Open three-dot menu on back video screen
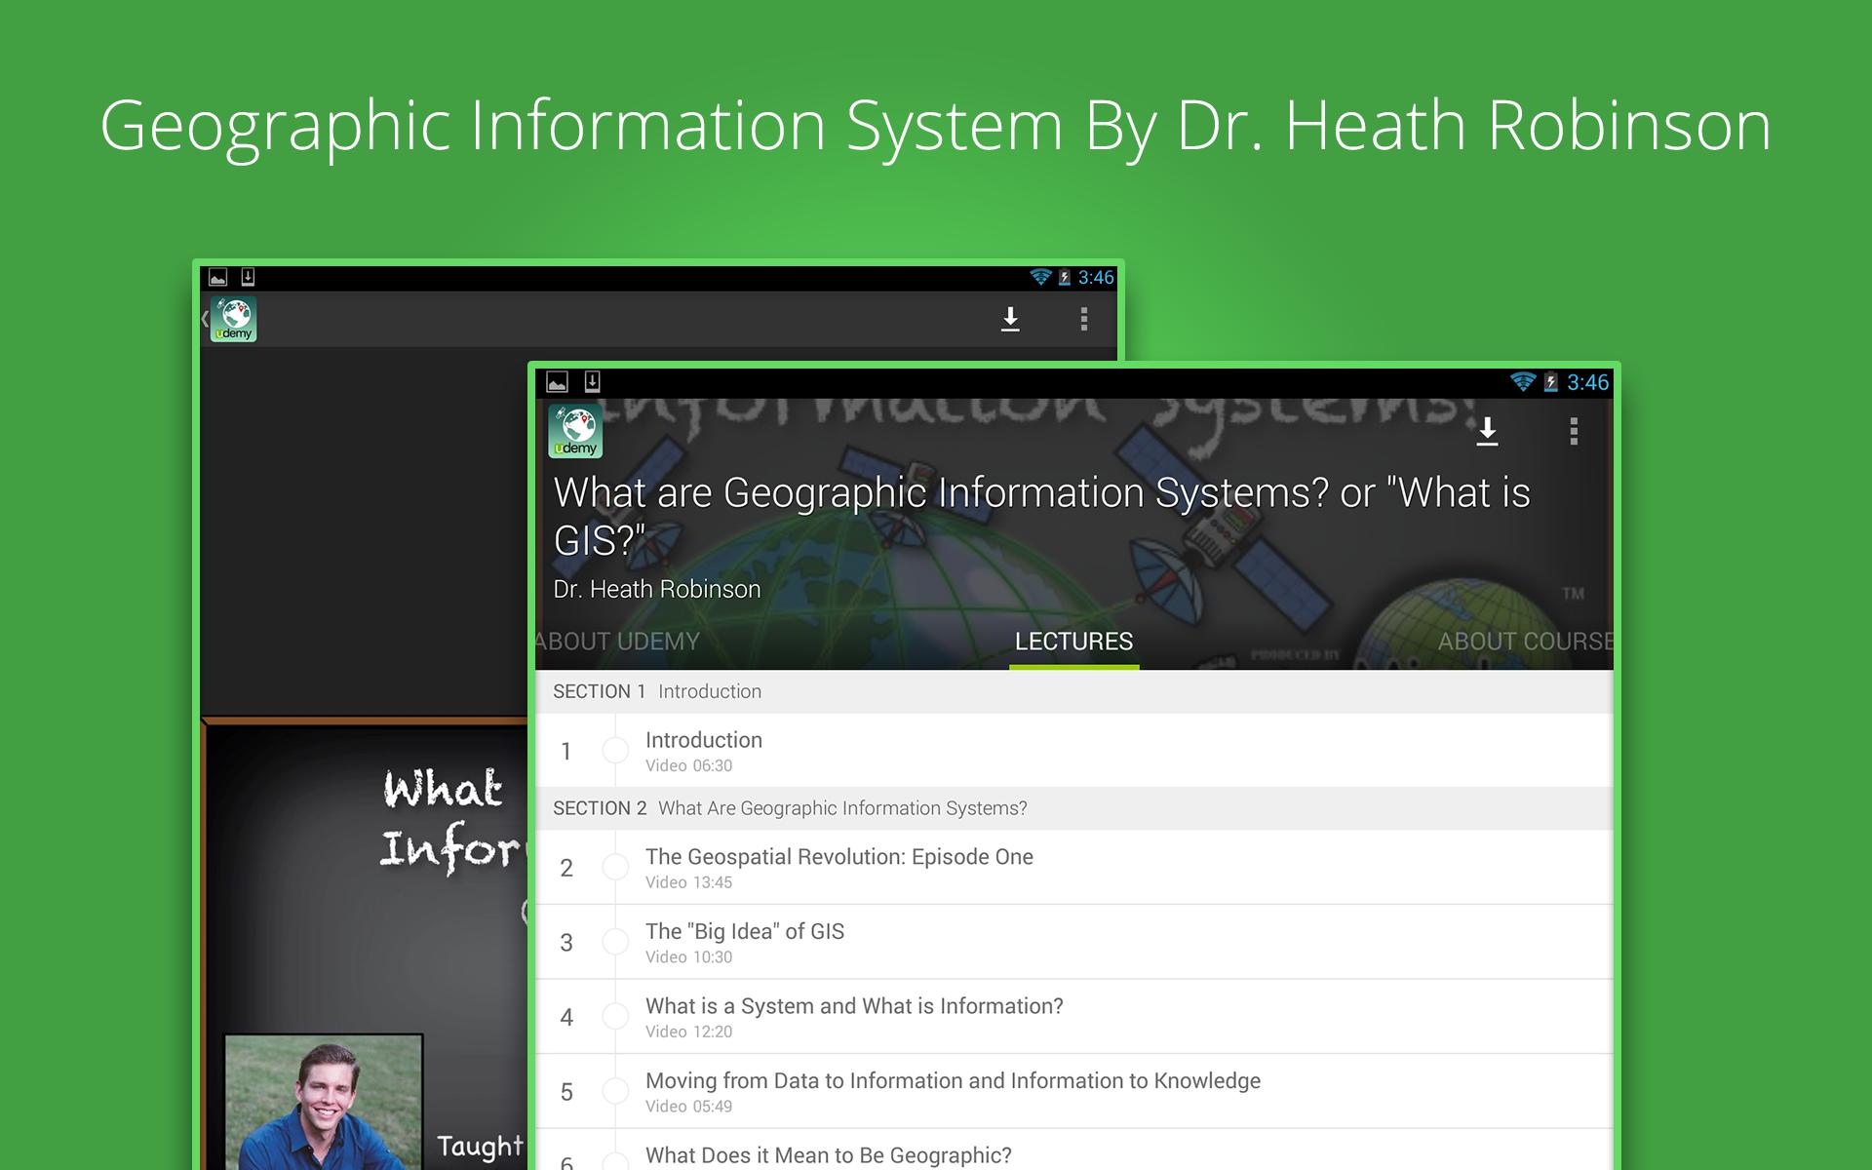Image resolution: width=1872 pixels, height=1170 pixels. pyautogui.click(x=1083, y=319)
